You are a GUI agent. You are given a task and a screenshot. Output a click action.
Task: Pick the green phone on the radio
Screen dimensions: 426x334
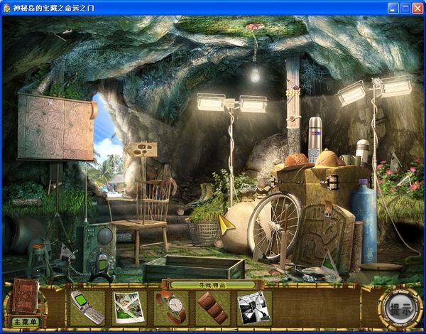click(x=102, y=263)
